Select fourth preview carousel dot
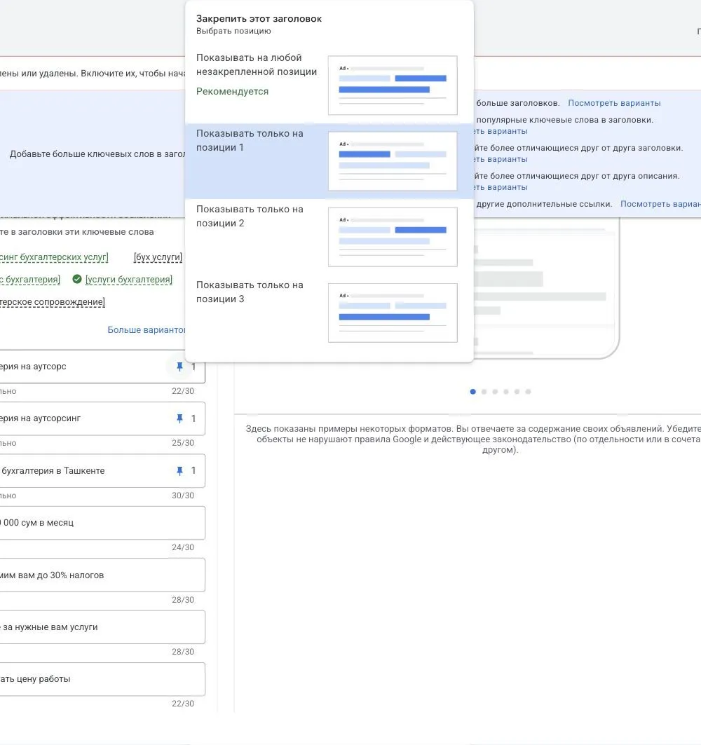701x745 pixels. coord(506,392)
